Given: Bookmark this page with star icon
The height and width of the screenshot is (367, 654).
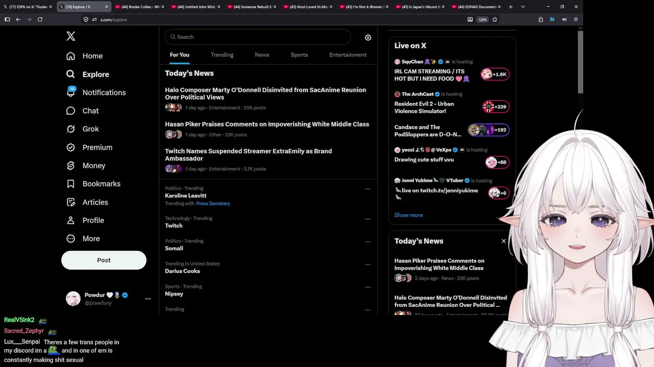Looking at the screenshot, I should click(x=495, y=19).
